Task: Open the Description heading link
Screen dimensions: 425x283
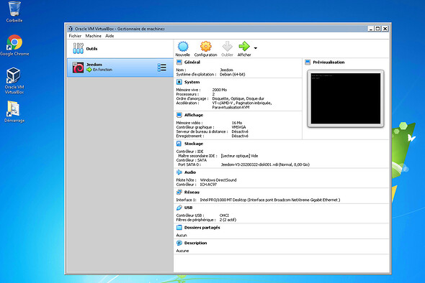Action: 195,243
